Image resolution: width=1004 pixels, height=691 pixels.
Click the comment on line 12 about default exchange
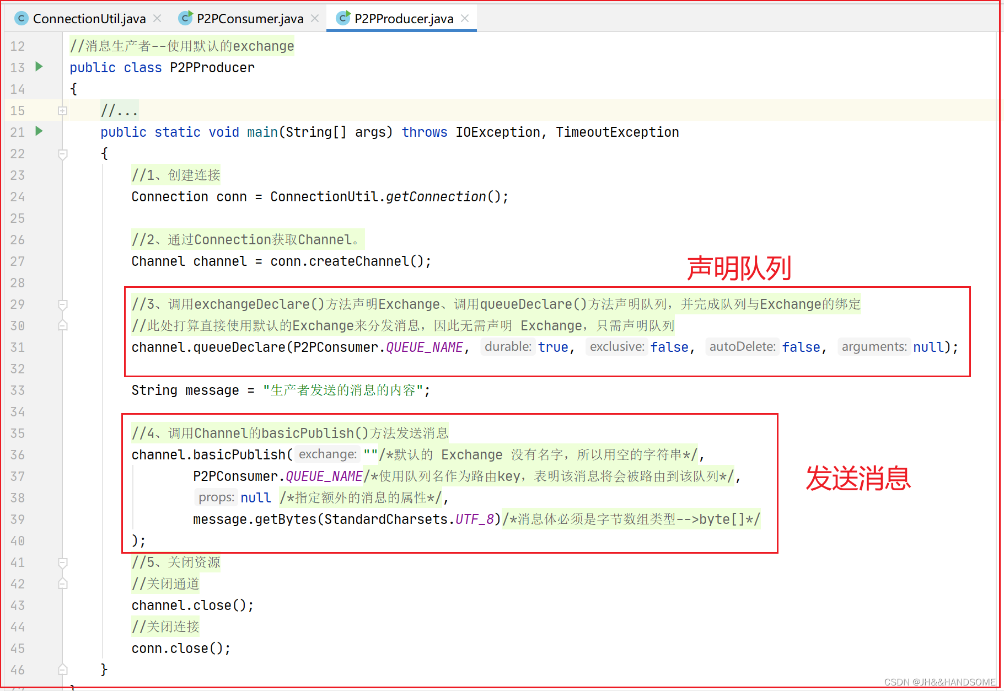pyautogui.click(x=182, y=46)
